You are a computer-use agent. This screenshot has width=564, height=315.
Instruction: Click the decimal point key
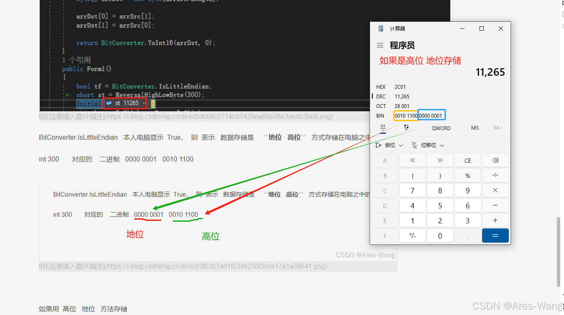pos(468,236)
